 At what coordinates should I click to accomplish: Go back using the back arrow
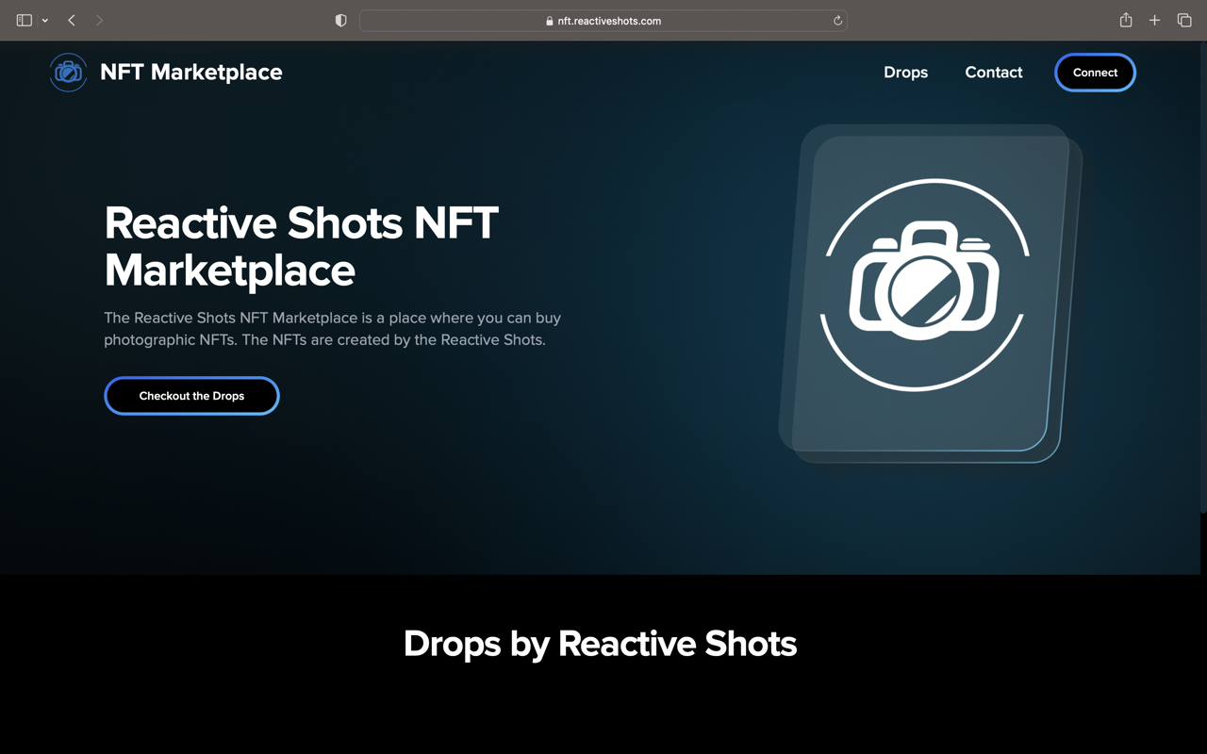tap(71, 19)
